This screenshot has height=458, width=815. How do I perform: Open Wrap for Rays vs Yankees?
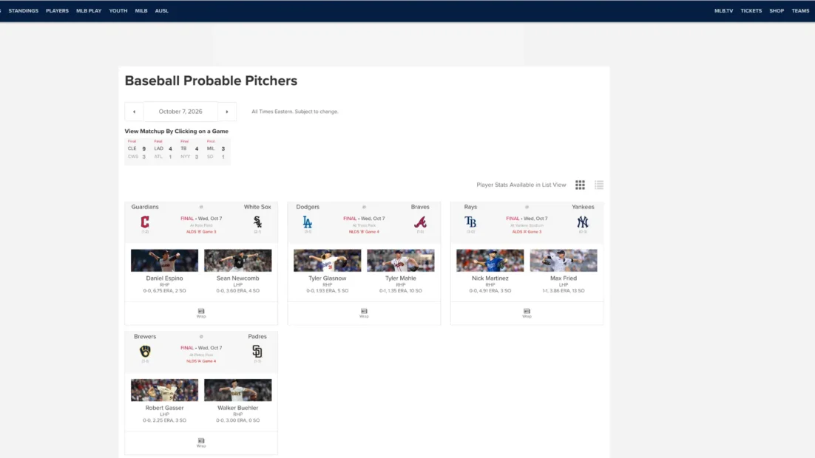pyautogui.click(x=527, y=313)
